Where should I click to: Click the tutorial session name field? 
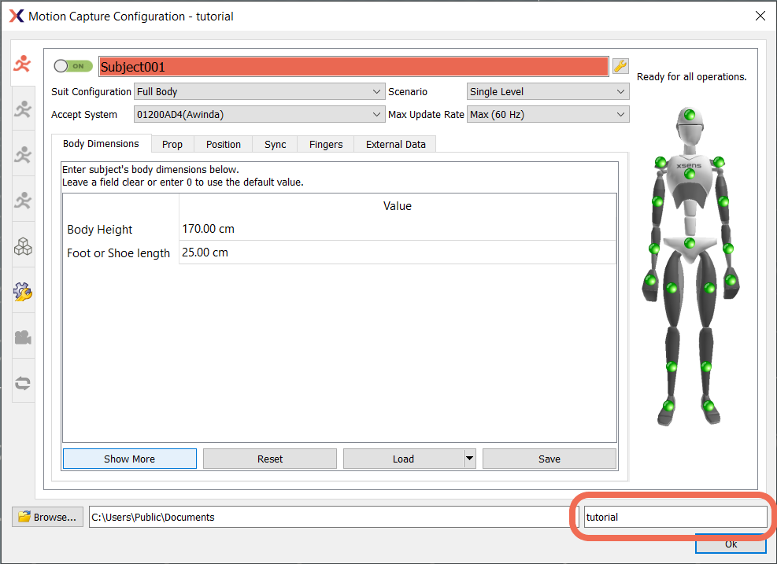(675, 517)
